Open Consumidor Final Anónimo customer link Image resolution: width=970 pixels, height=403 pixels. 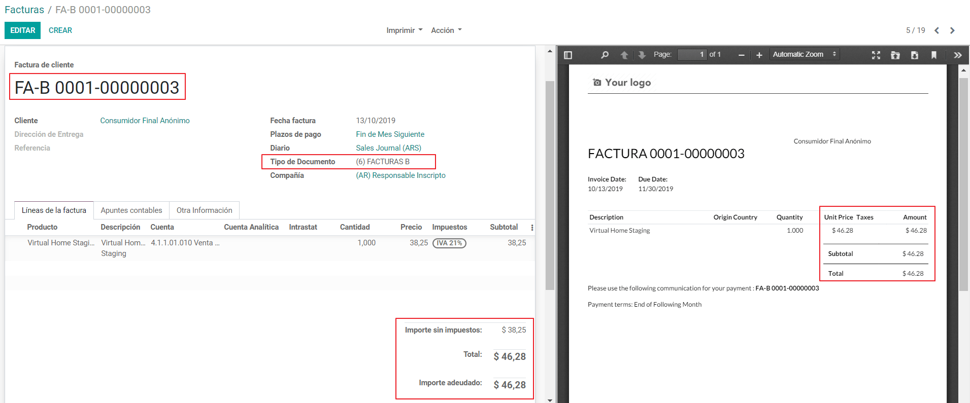(145, 121)
